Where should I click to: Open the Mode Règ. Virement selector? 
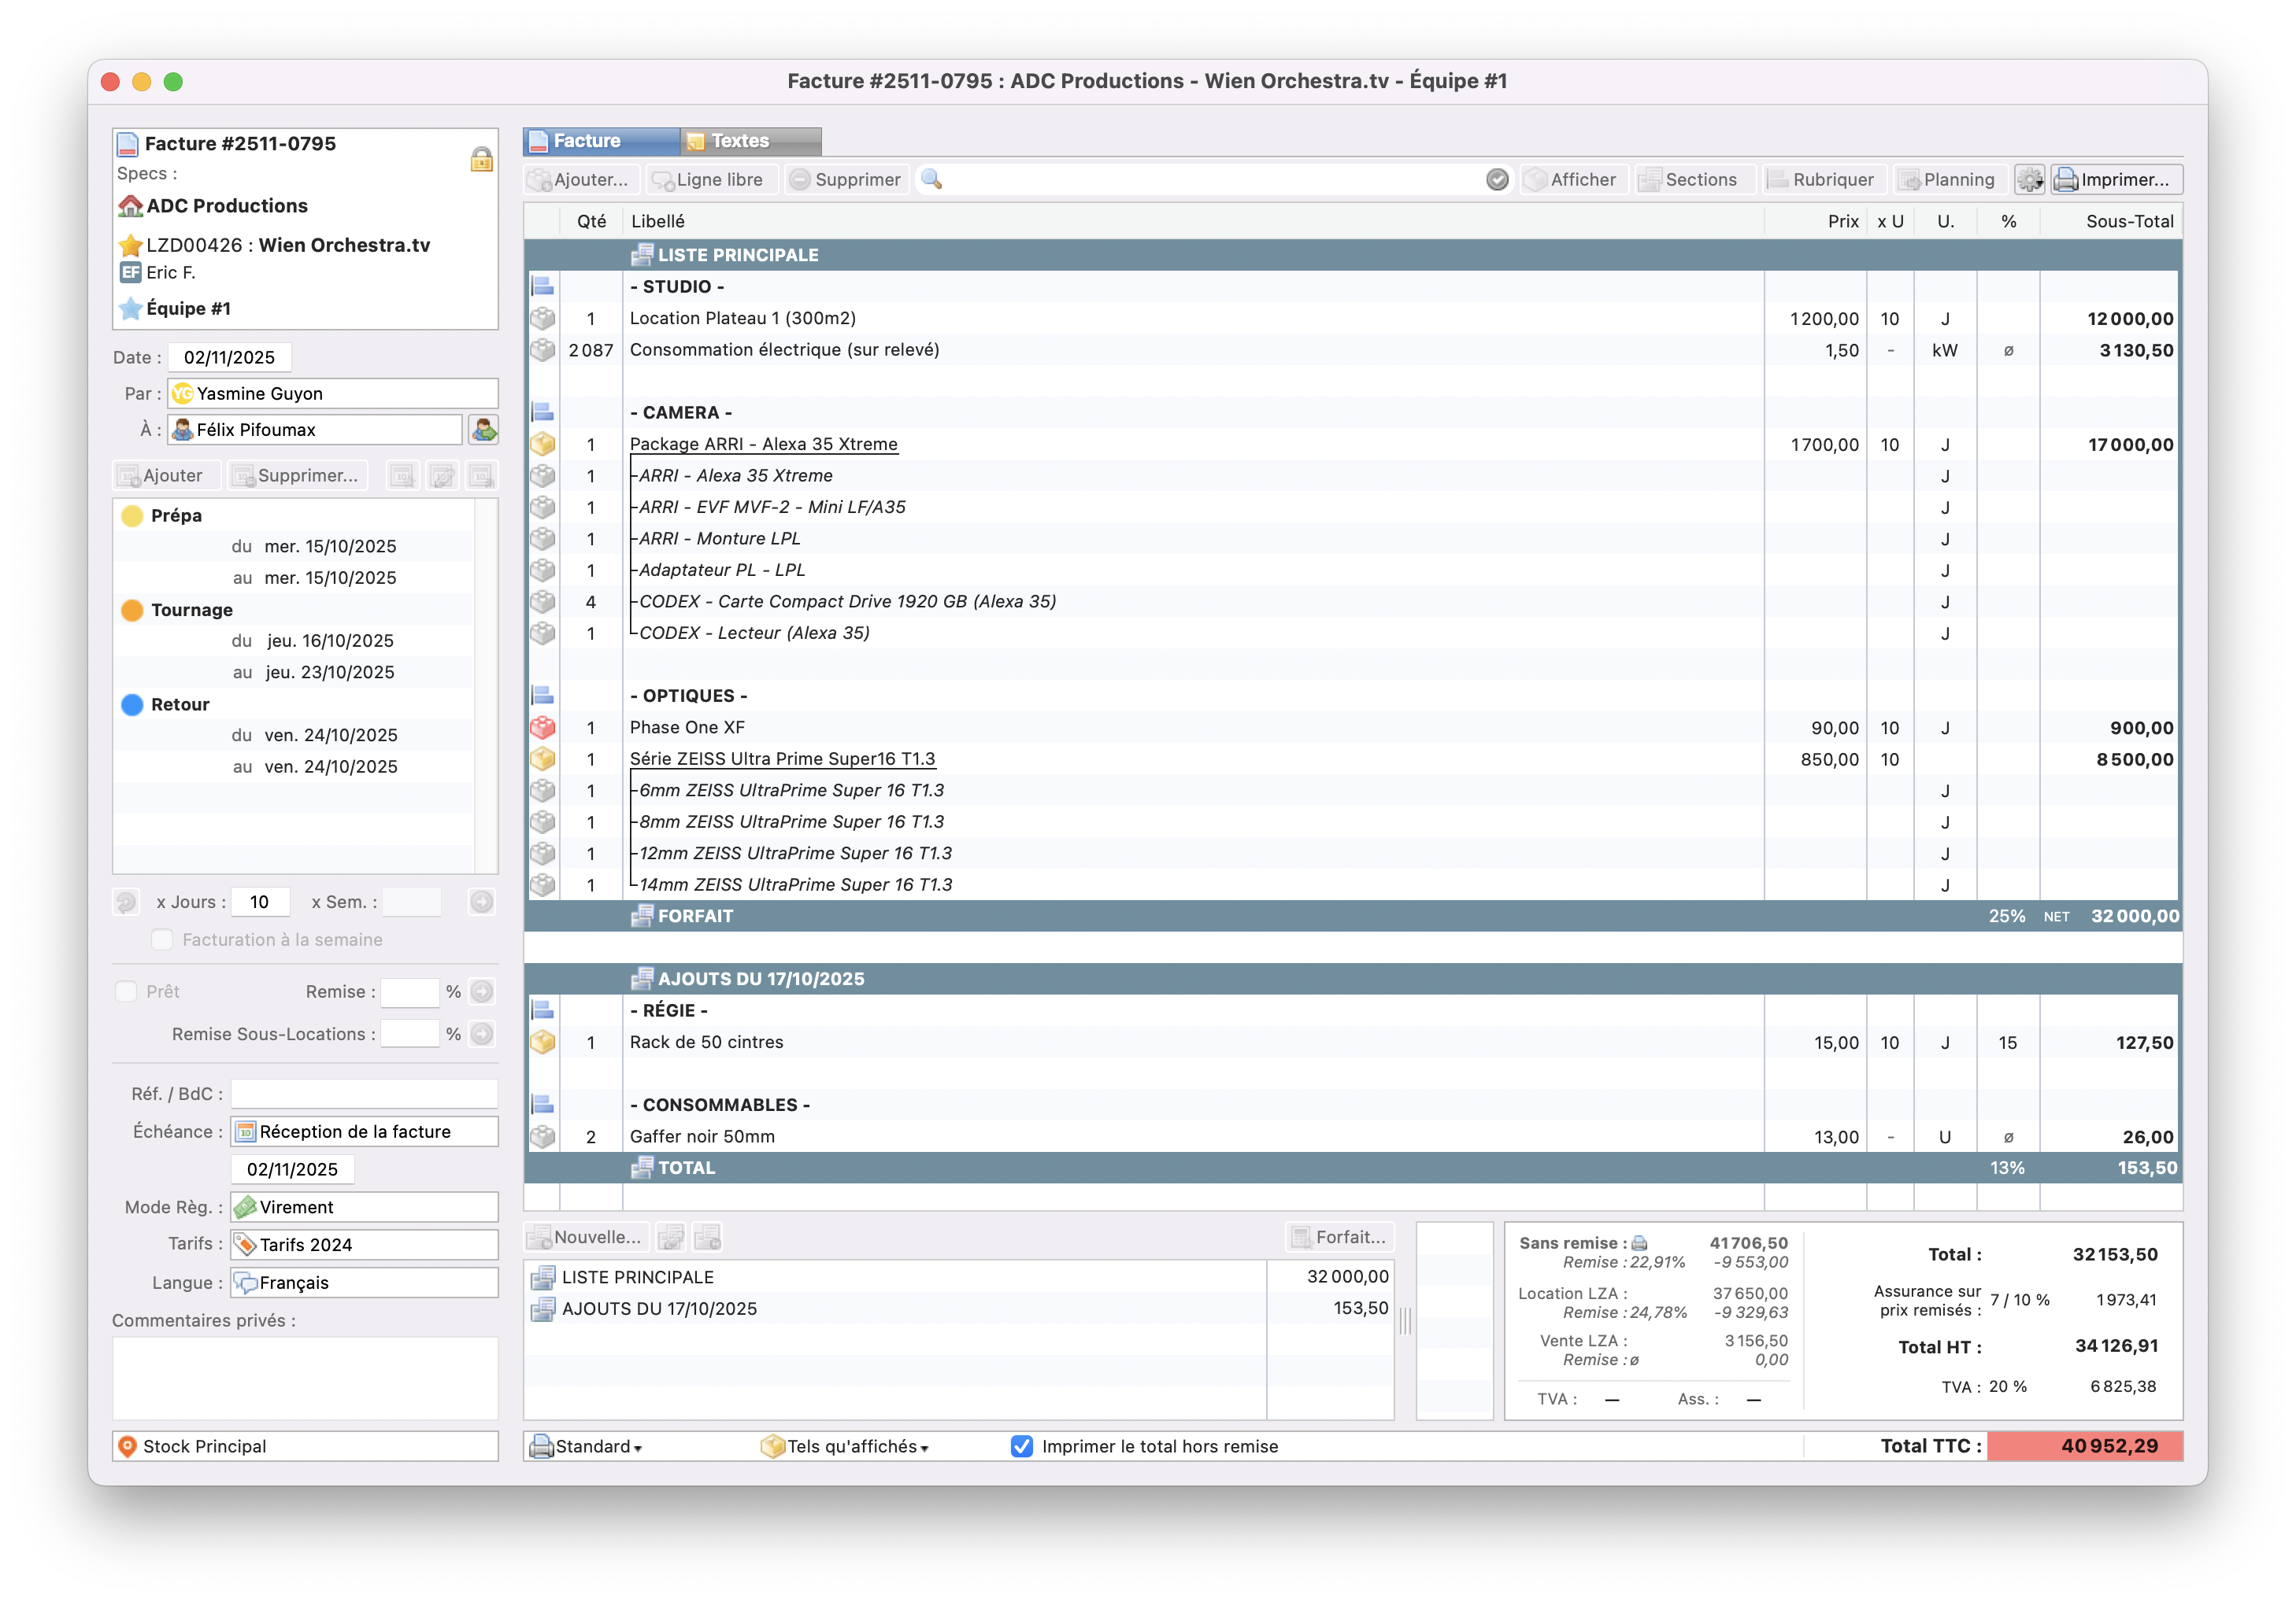pyautogui.click(x=364, y=1207)
